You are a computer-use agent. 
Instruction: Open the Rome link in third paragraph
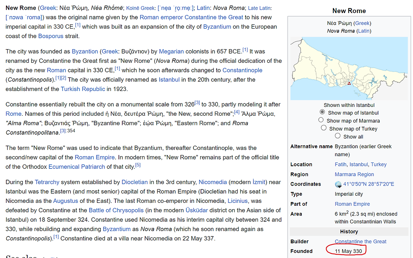pyautogui.click(x=13, y=114)
